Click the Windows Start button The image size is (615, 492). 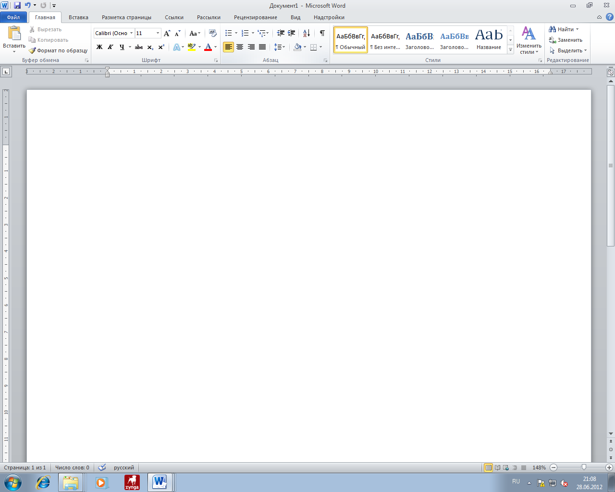pos(13,482)
